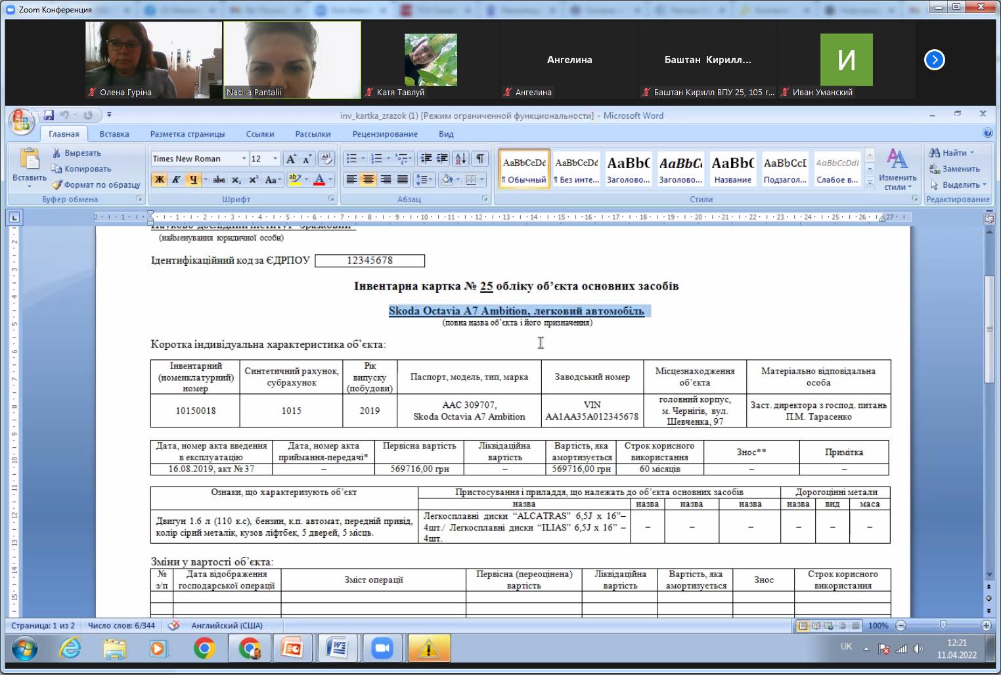Click the Office round button
Screen dimensions: 1001x675
pyautogui.click(x=21, y=121)
